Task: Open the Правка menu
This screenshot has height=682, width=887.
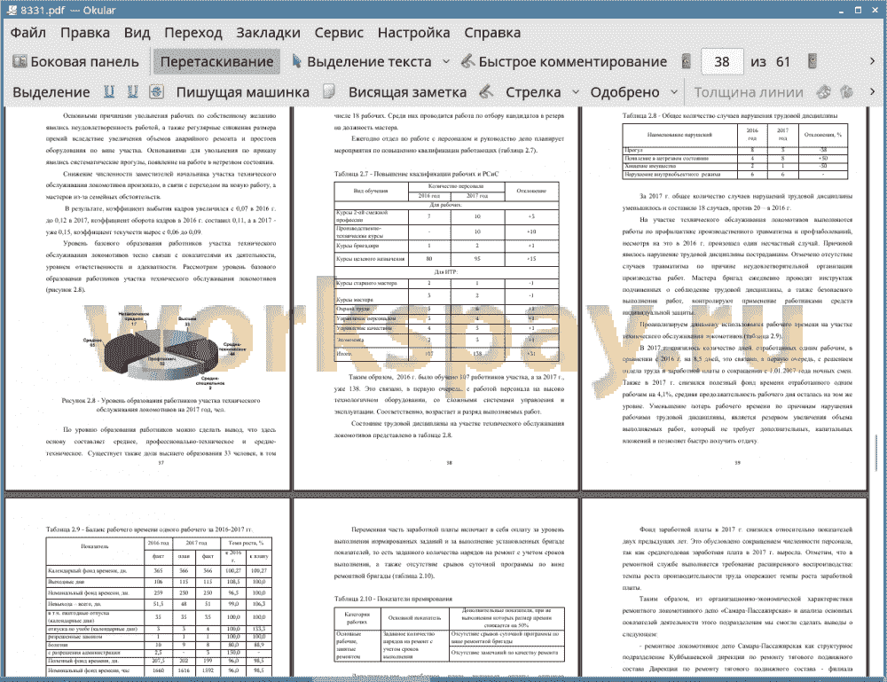Action: pos(85,33)
